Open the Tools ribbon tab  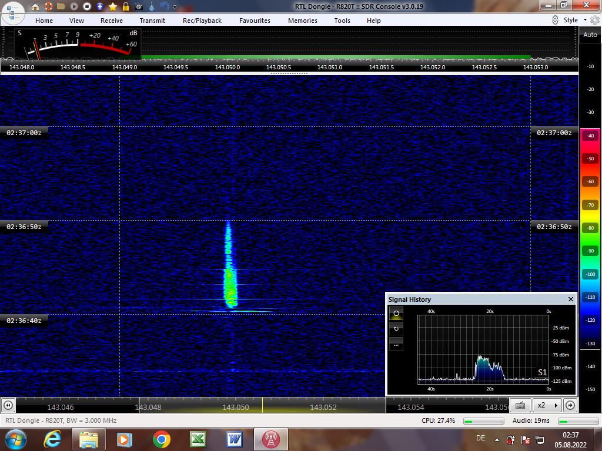[x=342, y=21]
